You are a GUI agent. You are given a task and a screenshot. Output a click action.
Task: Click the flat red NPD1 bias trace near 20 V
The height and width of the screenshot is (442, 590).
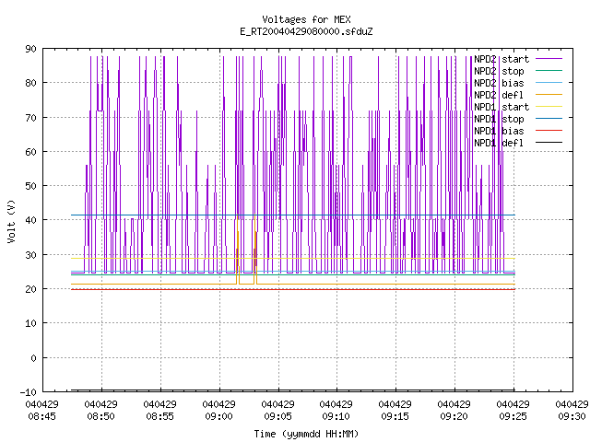tap(293, 289)
